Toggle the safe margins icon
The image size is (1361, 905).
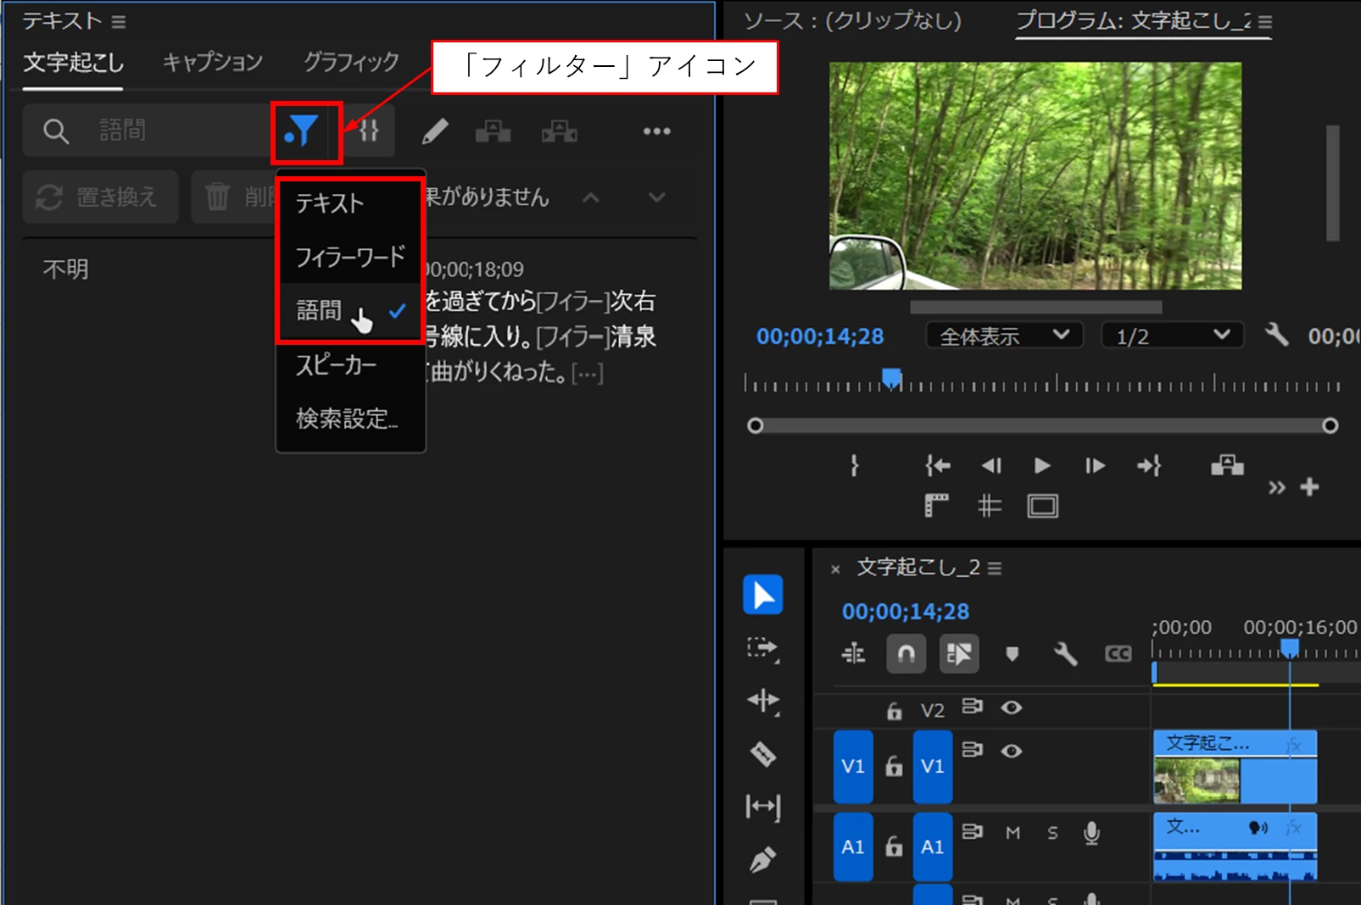click(1042, 506)
